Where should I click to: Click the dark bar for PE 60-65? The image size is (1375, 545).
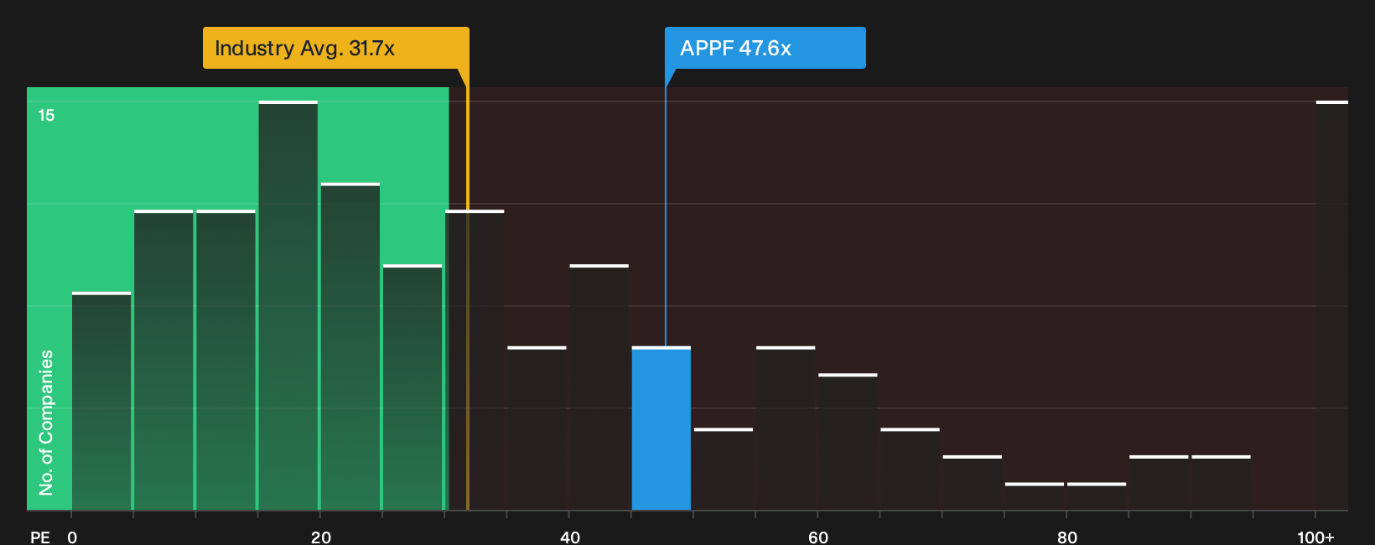pos(848,442)
